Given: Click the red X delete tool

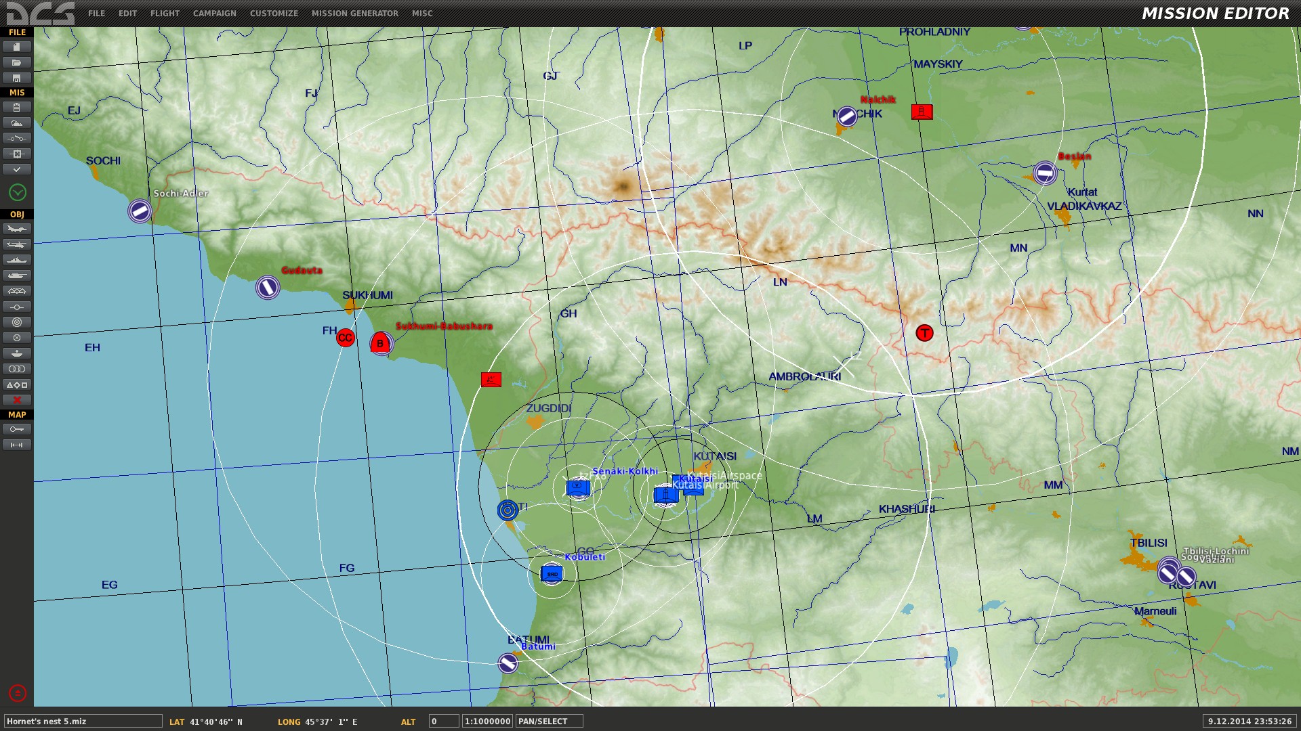Looking at the screenshot, I should (x=17, y=400).
